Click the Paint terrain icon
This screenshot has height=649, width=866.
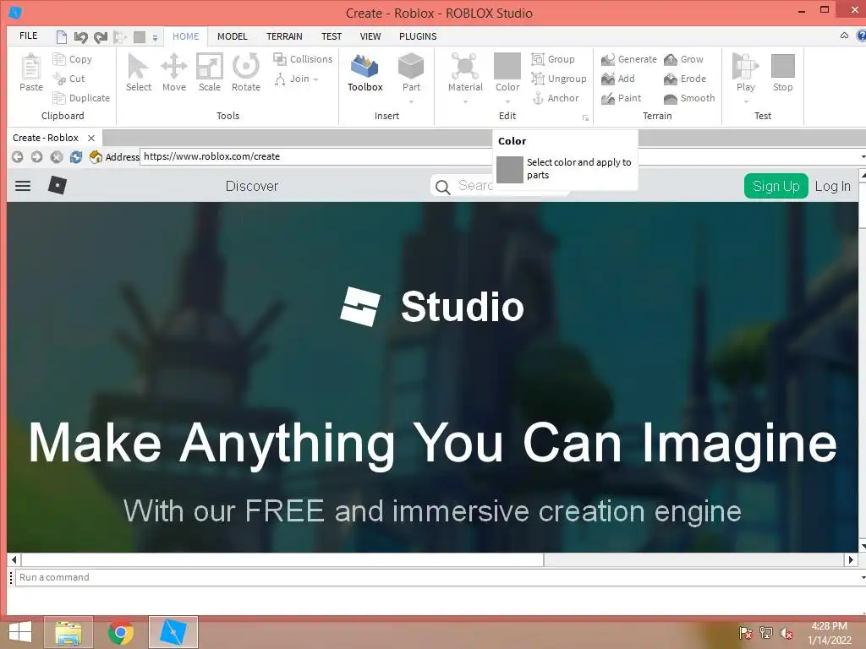pos(608,98)
